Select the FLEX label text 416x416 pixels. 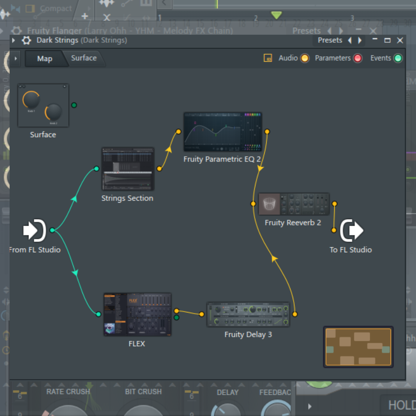tap(137, 344)
